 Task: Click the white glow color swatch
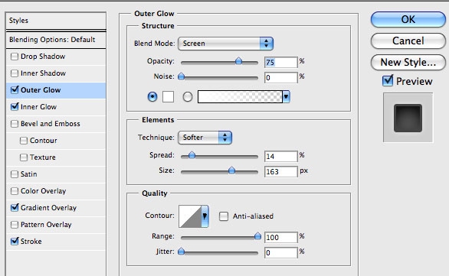[x=168, y=97]
